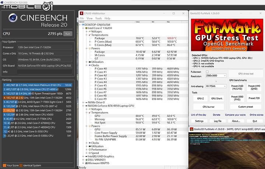Click the Intel(R) UHD Graphics icon
The height and width of the screenshot is (169, 265).
pos(86,157)
